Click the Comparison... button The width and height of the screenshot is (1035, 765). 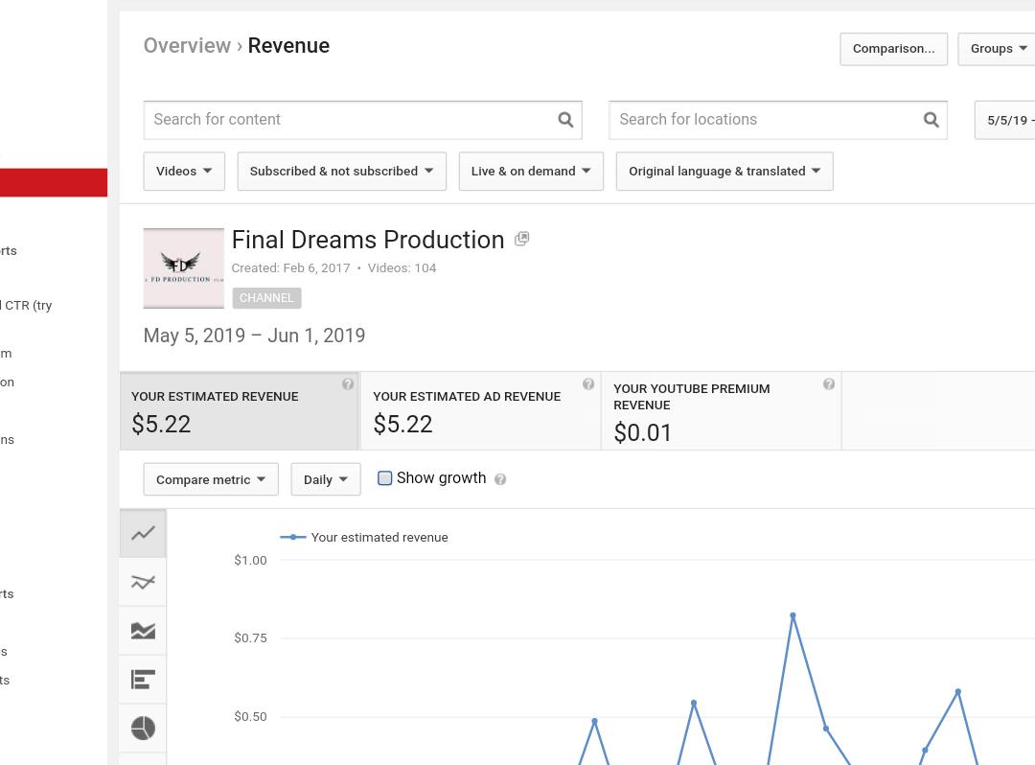click(x=894, y=49)
